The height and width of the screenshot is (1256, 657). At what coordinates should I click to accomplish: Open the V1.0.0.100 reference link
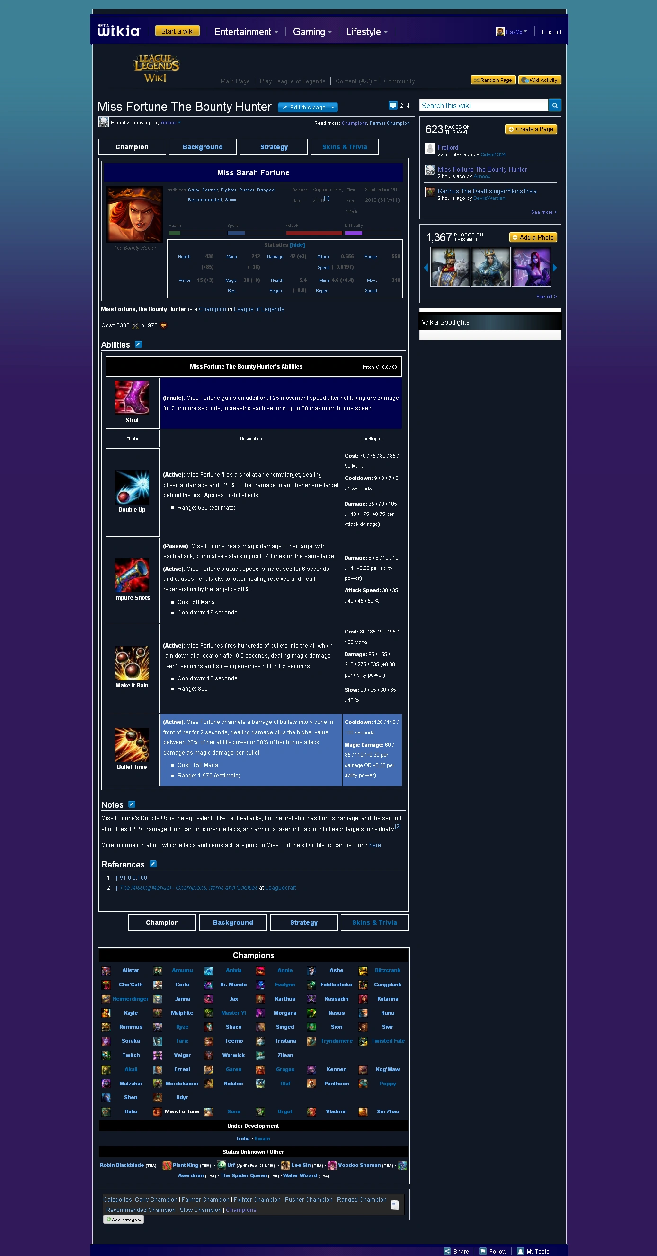[x=133, y=877]
